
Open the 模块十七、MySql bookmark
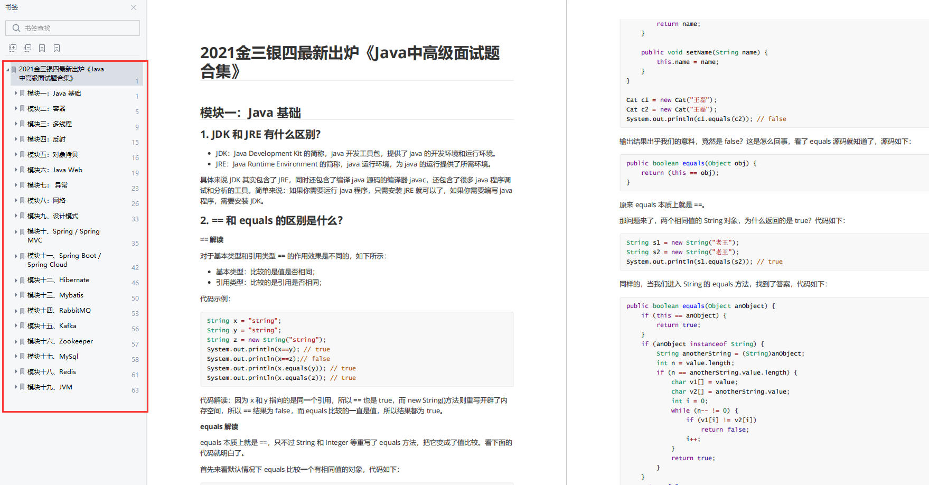click(x=53, y=357)
